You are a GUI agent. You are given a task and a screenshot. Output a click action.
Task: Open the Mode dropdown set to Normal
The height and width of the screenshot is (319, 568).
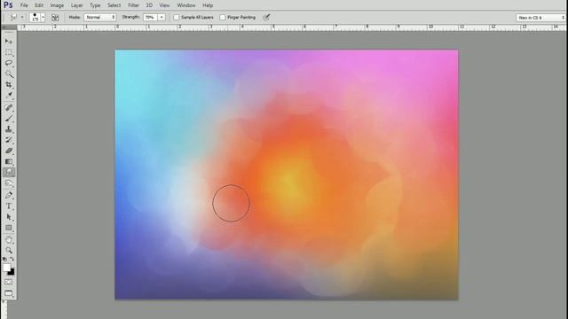pyautogui.click(x=100, y=17)
